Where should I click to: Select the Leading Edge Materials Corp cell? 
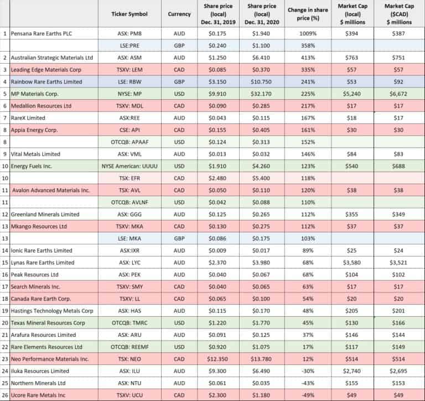click(54, 70)
